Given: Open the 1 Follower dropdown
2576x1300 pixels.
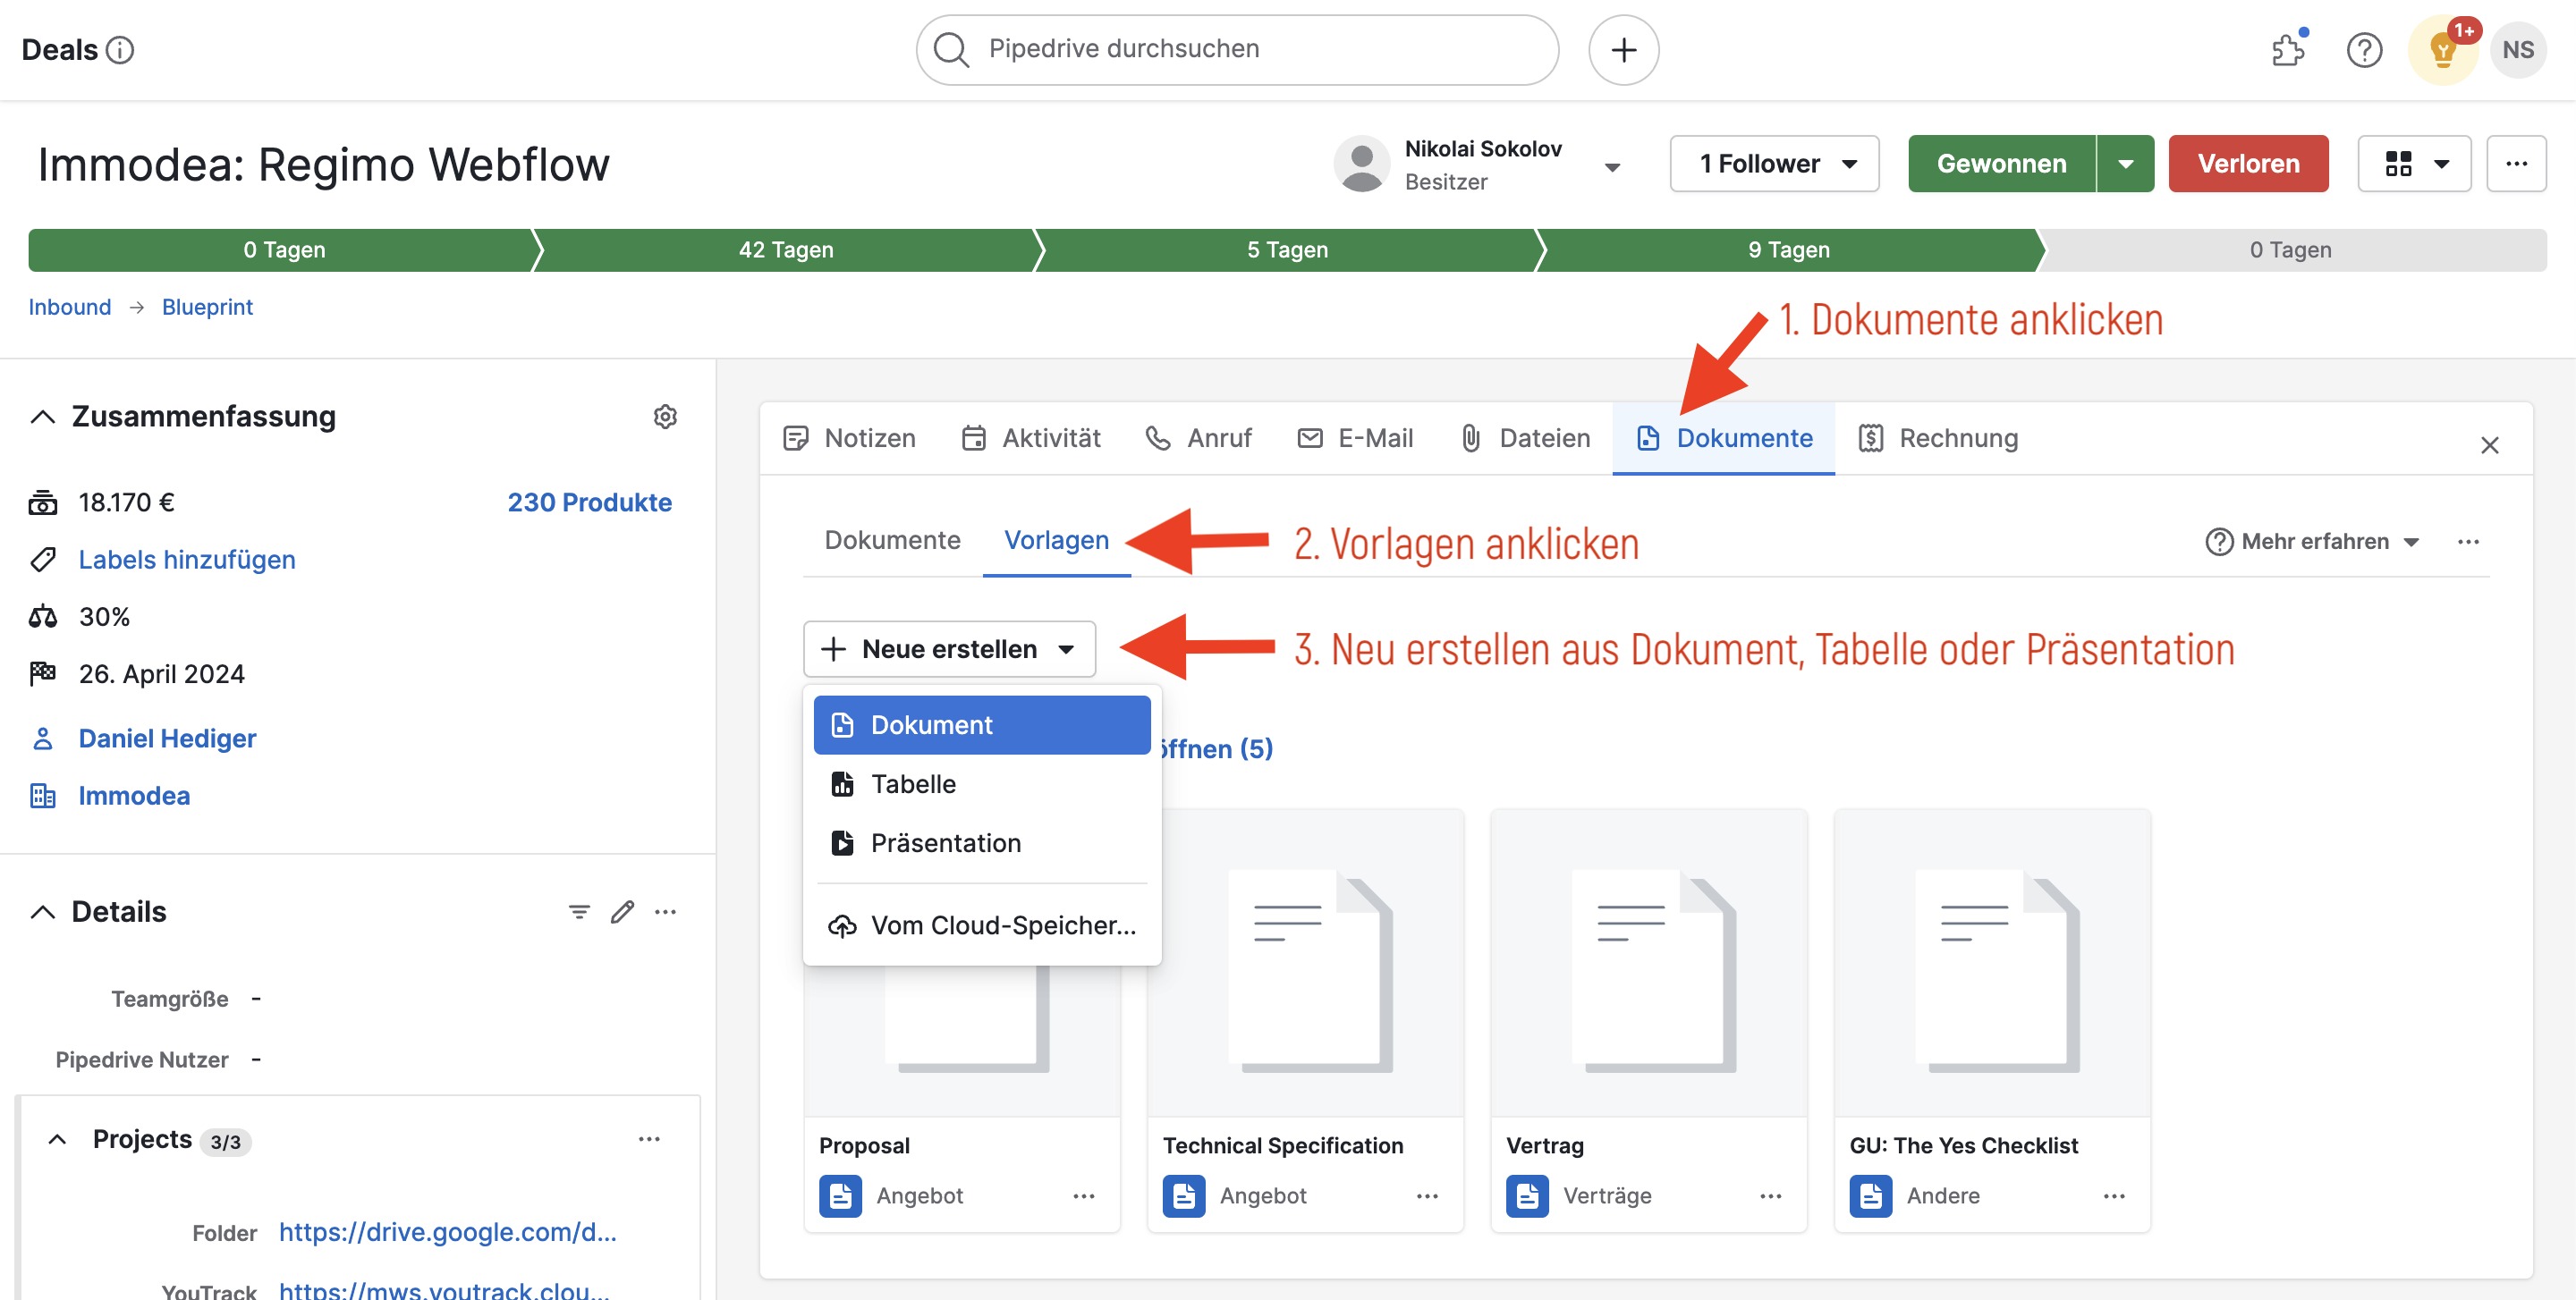Looking at the screenshot, I should pos(1774,164).
